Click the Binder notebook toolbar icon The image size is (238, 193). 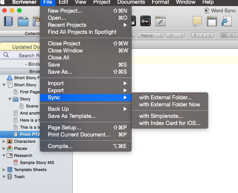click(x=8, y=21)
